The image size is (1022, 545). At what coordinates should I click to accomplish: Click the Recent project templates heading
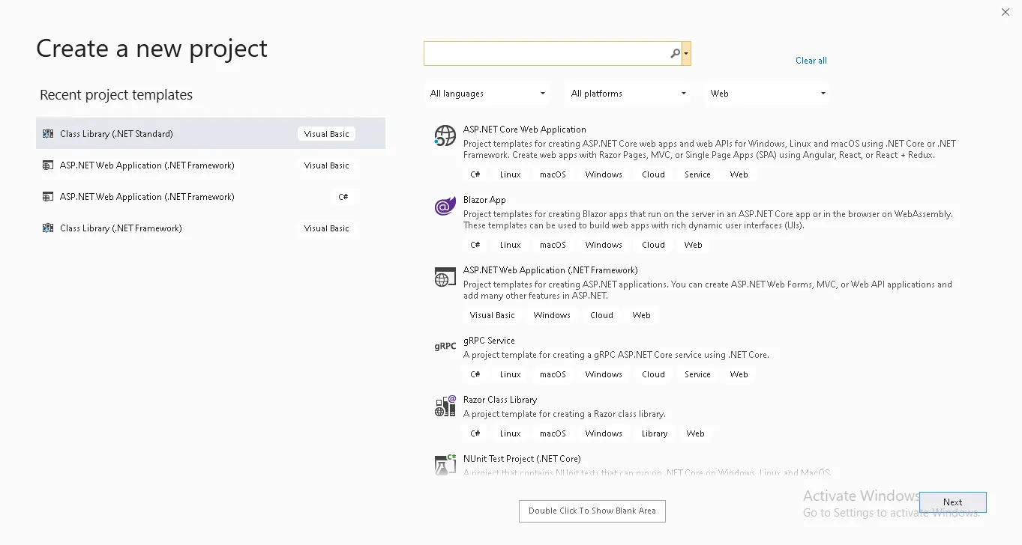[116, 95]
